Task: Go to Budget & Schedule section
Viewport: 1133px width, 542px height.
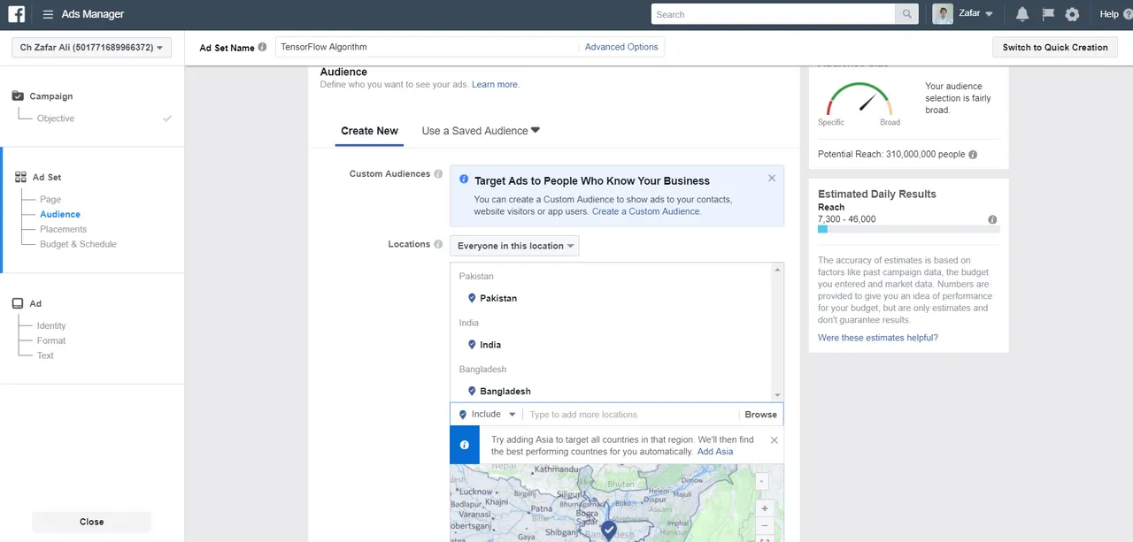Action: coord(78,244)
